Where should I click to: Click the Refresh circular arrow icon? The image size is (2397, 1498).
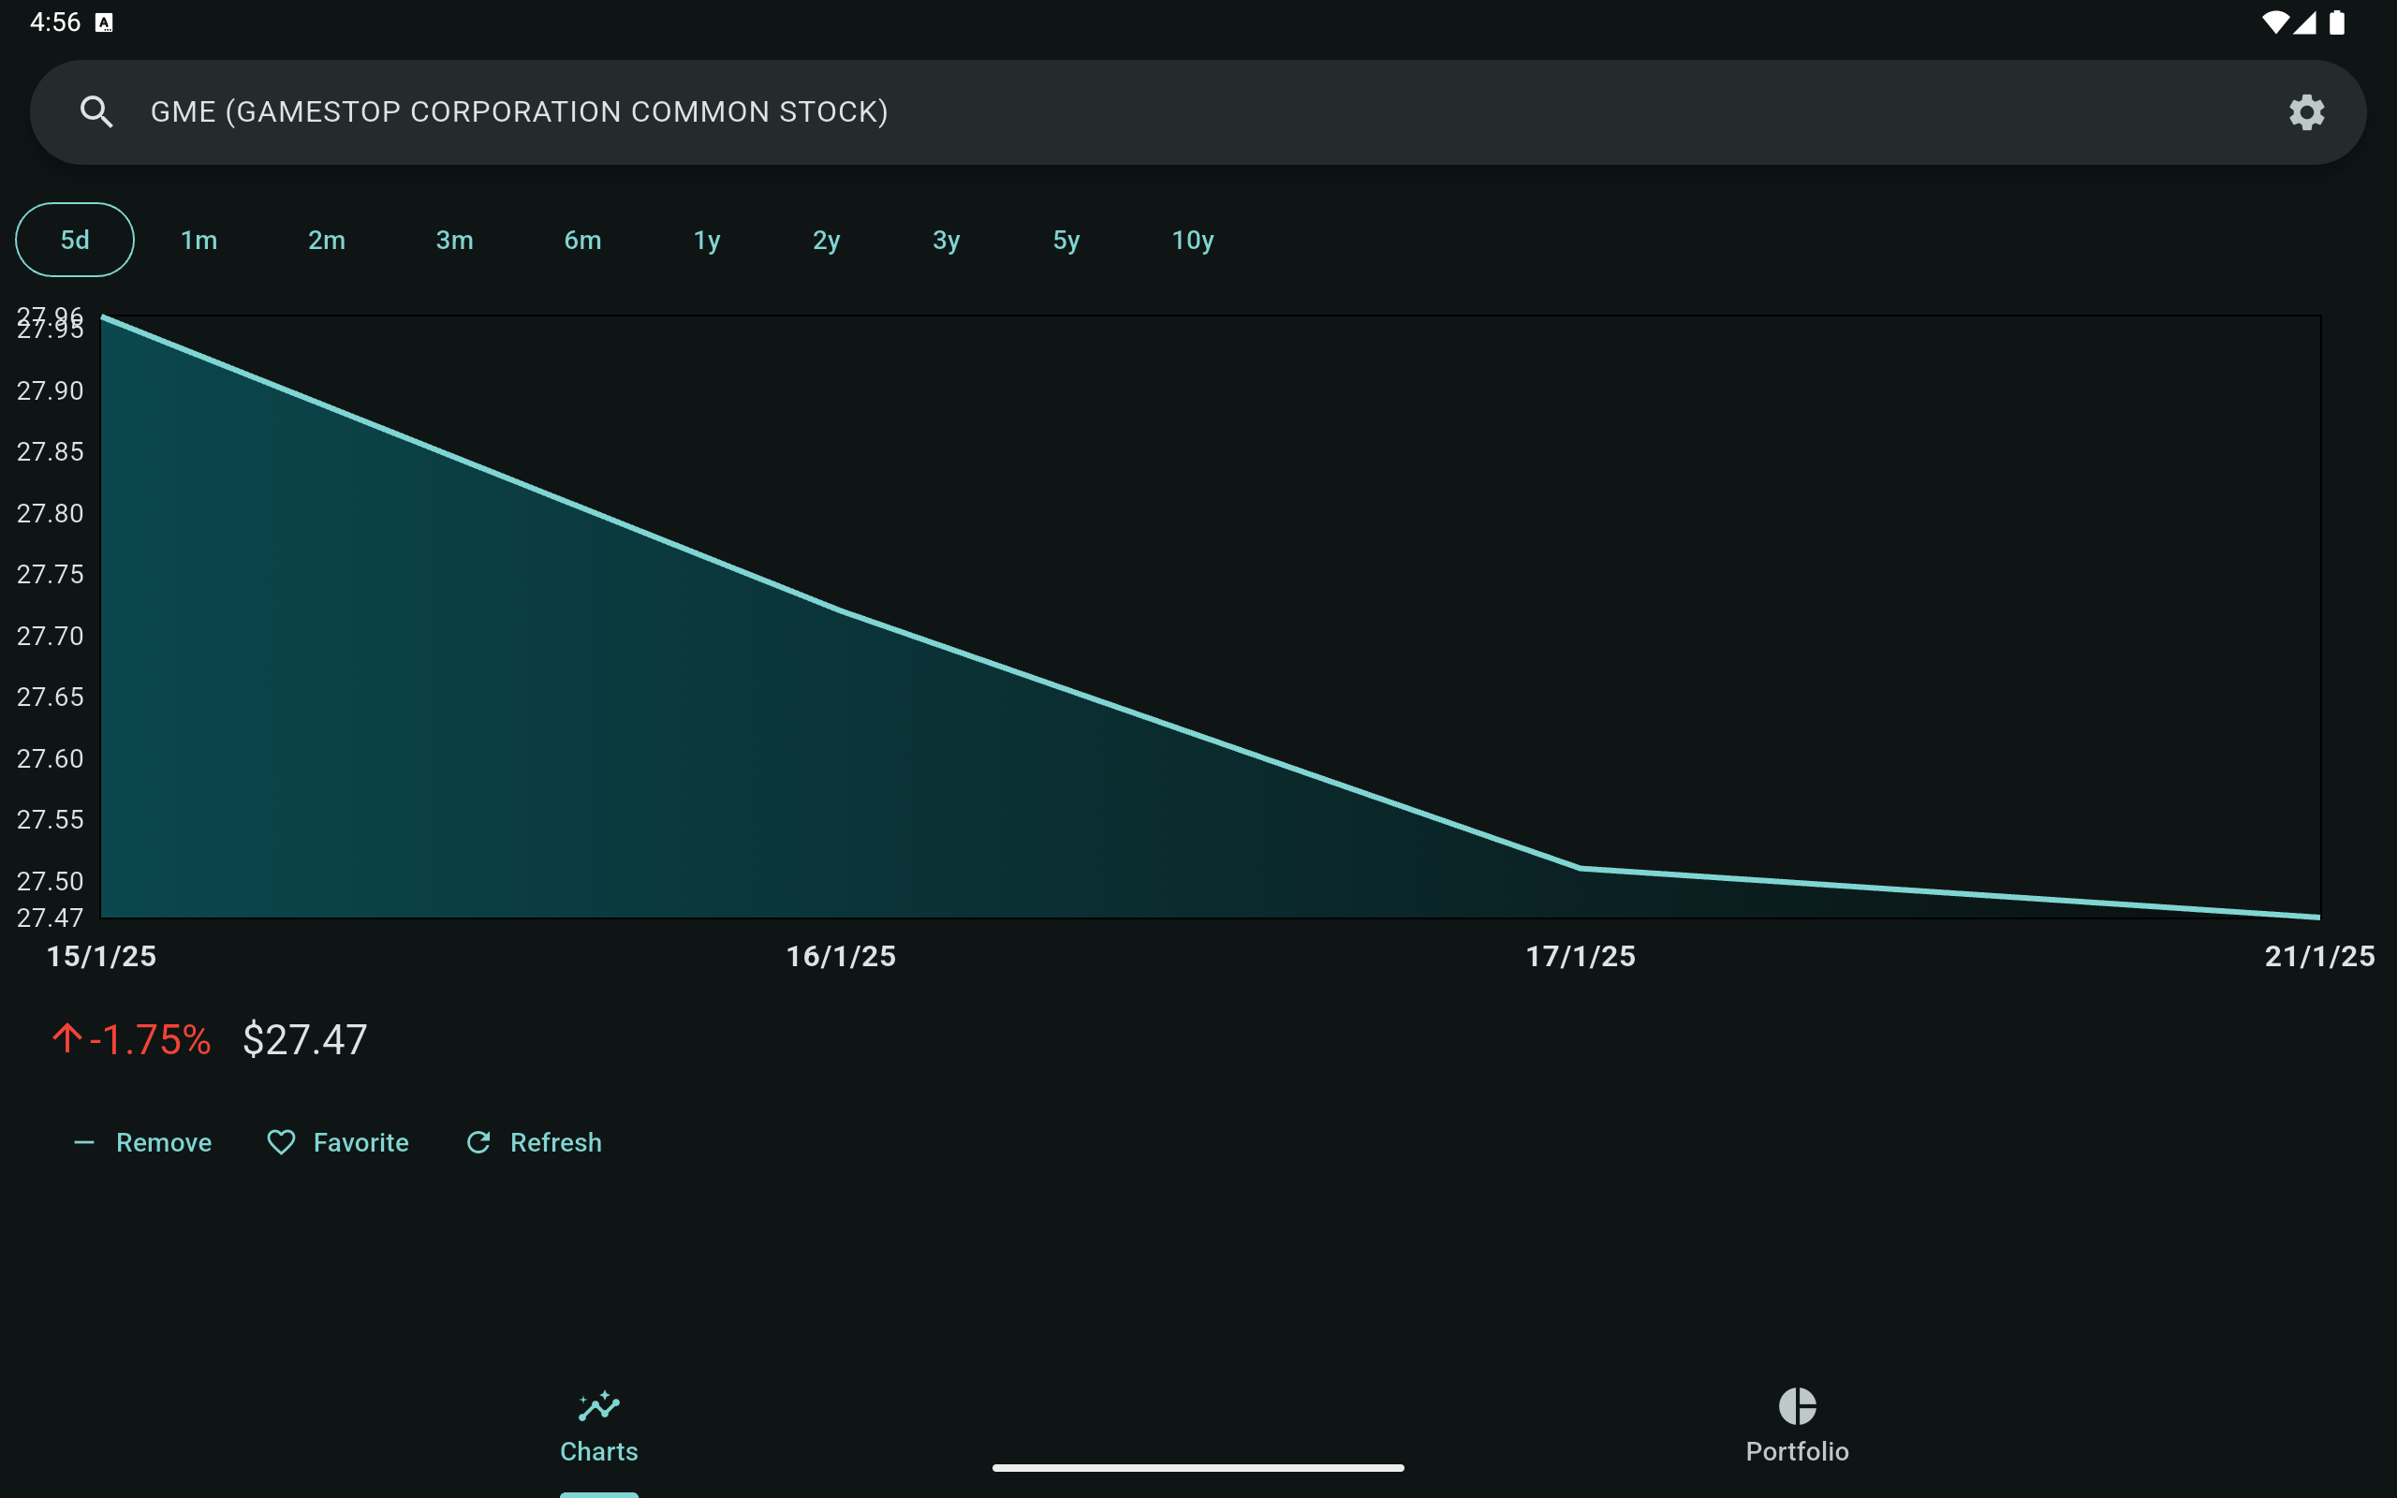tap(478, 1142)
